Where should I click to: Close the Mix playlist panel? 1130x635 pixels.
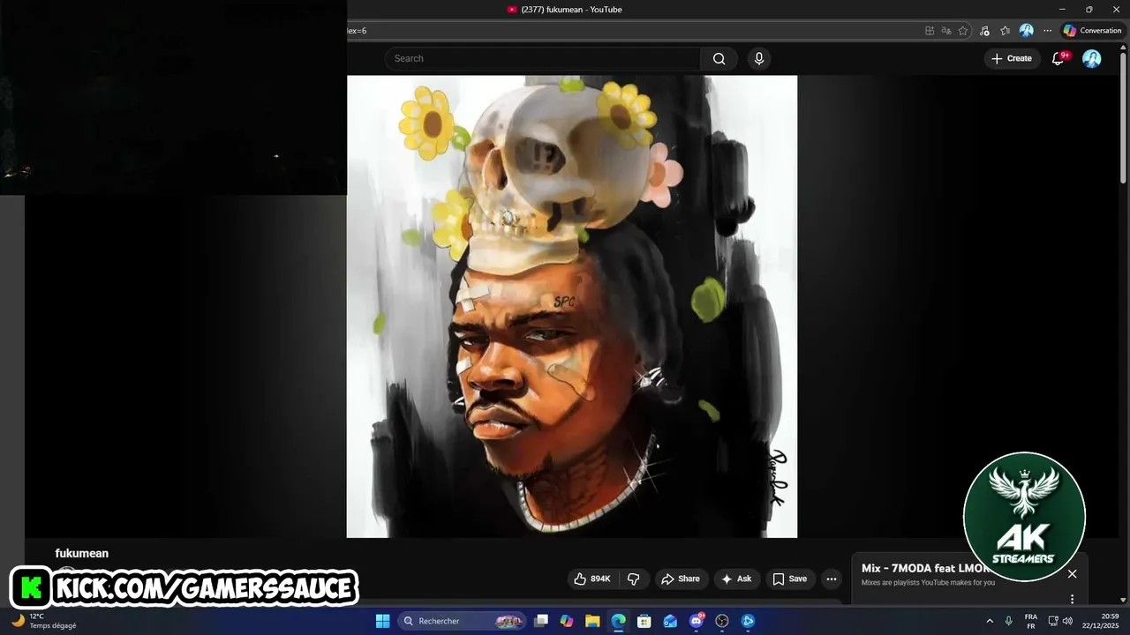point(1072,574)
